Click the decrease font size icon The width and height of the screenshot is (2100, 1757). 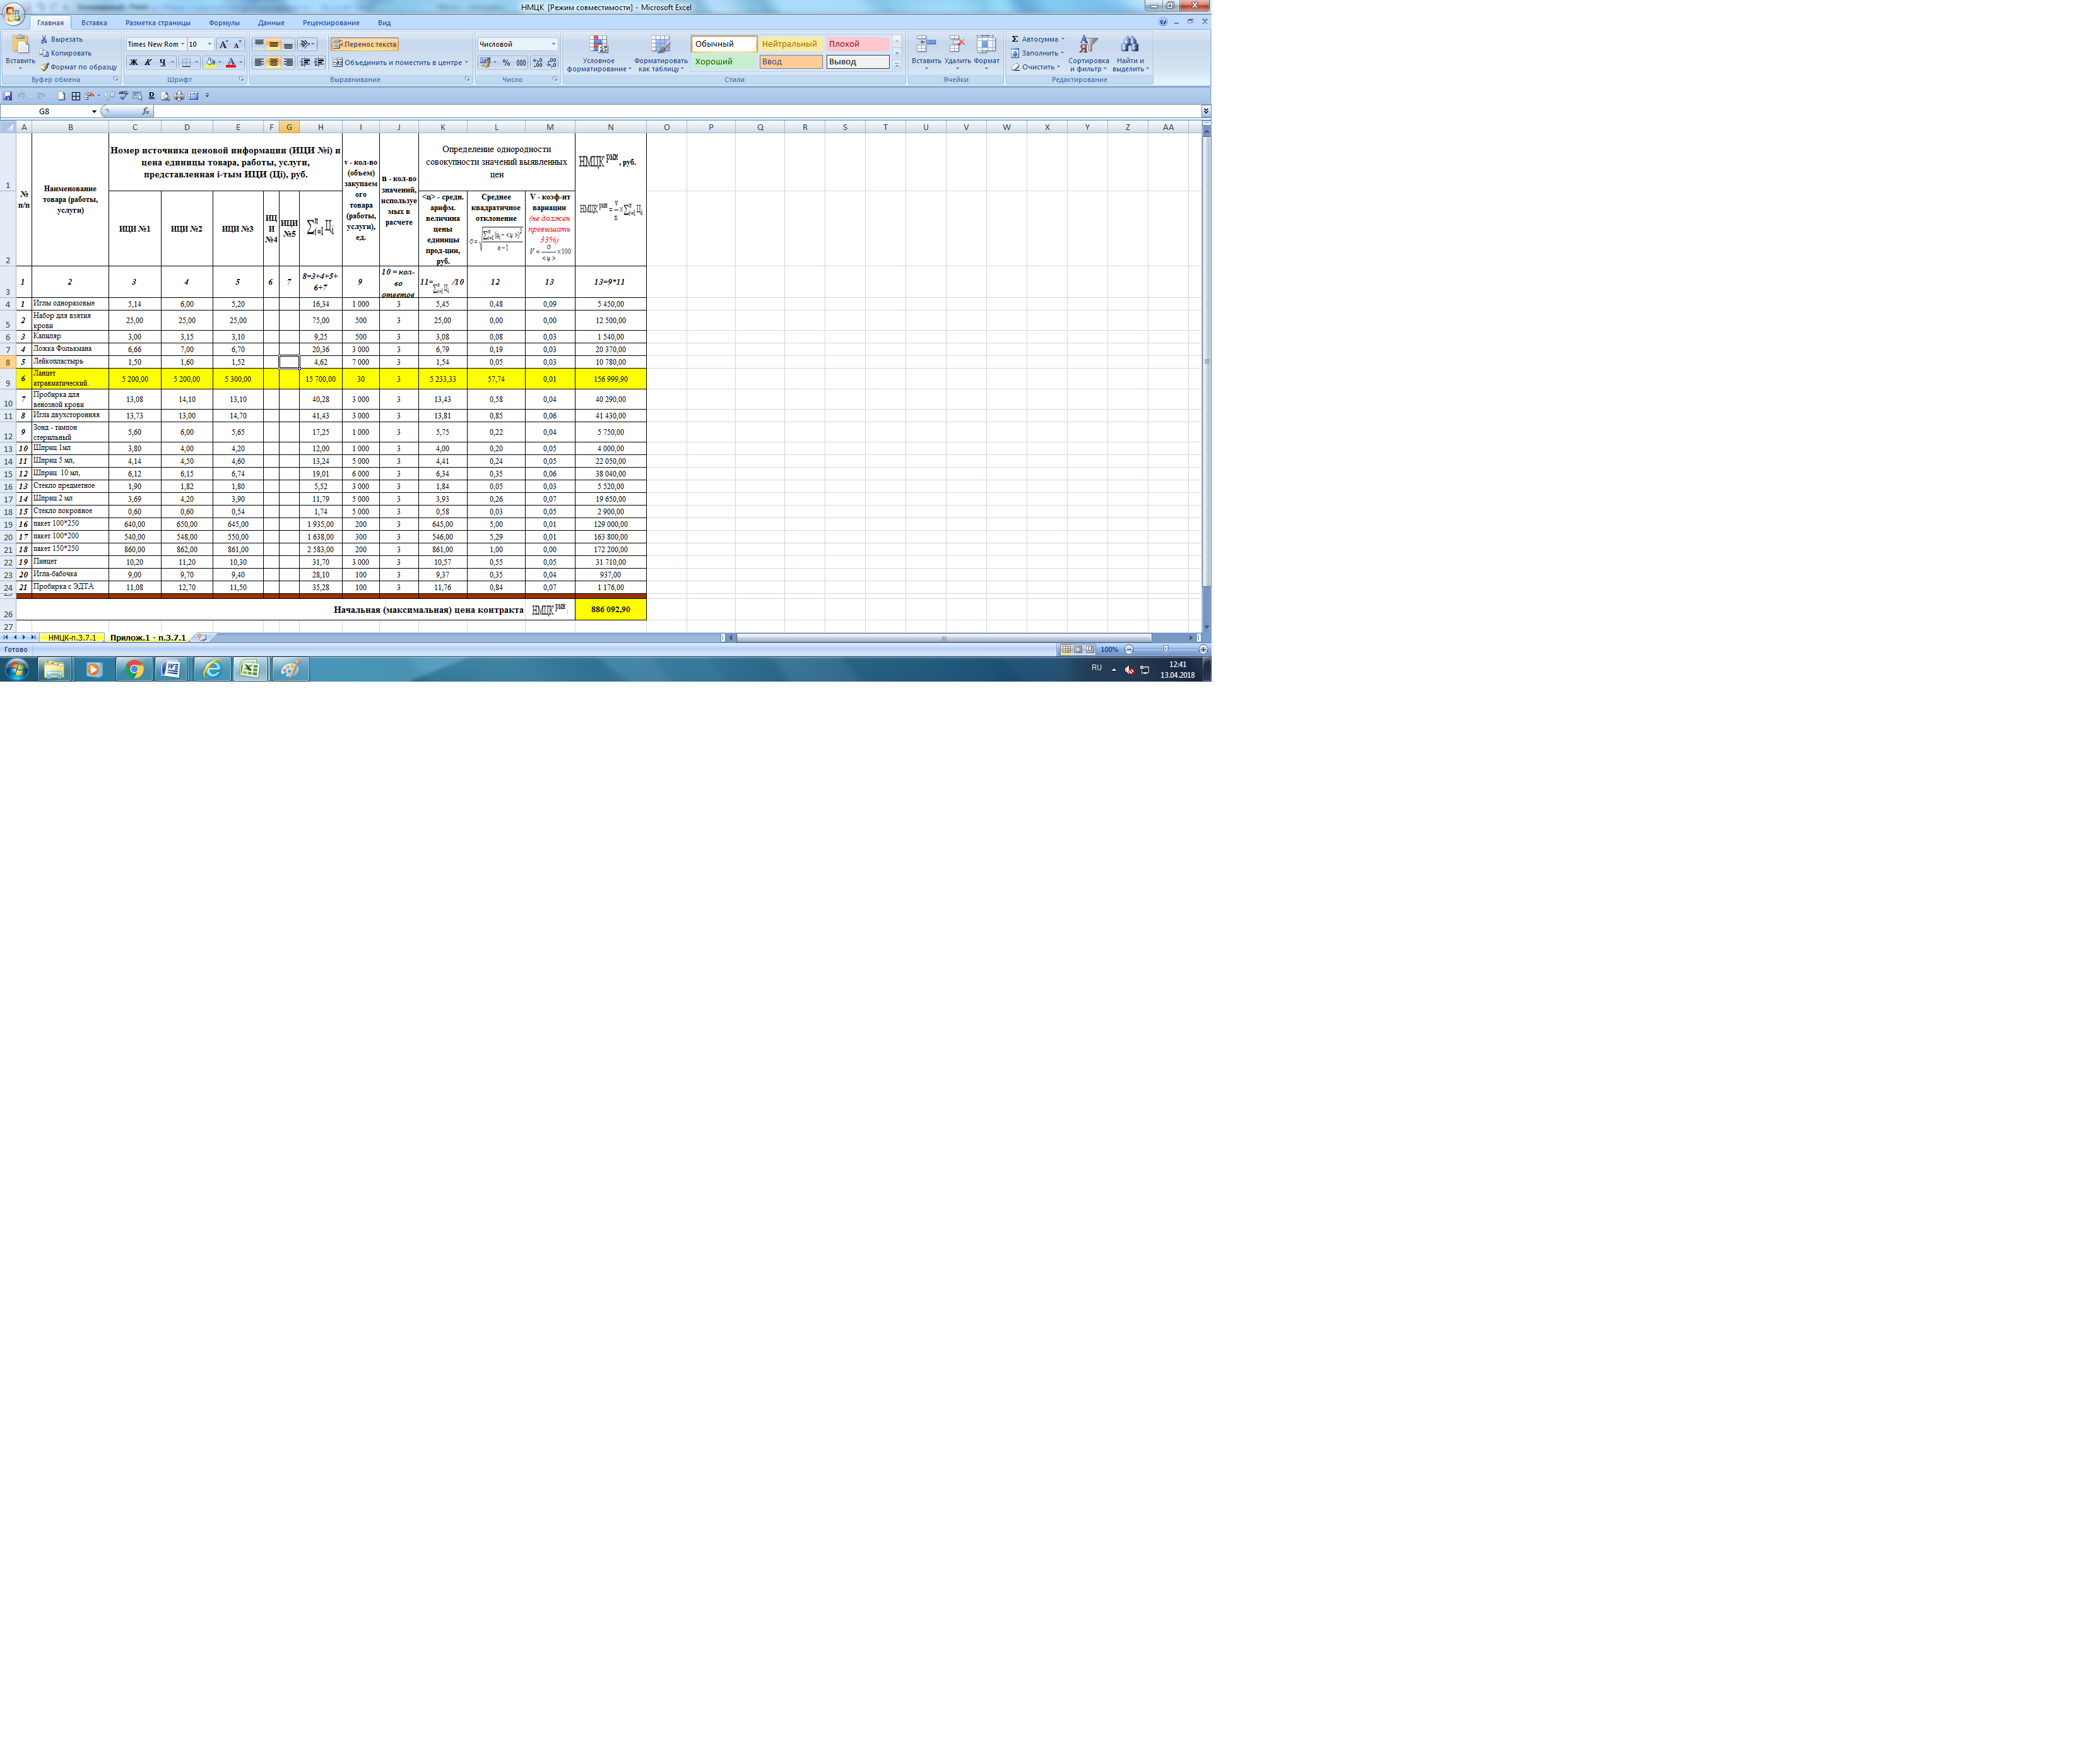[237, 44]
